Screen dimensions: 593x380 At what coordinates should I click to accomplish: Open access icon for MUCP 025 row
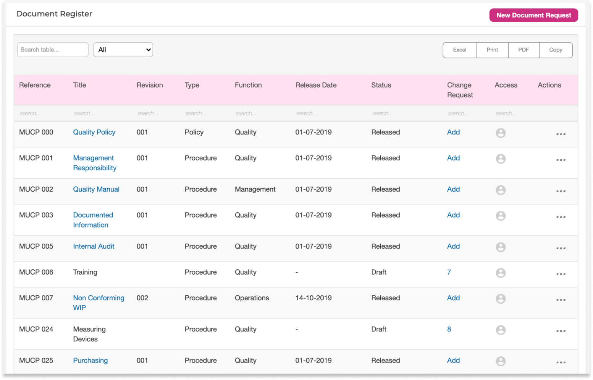[x=501, y=362]
